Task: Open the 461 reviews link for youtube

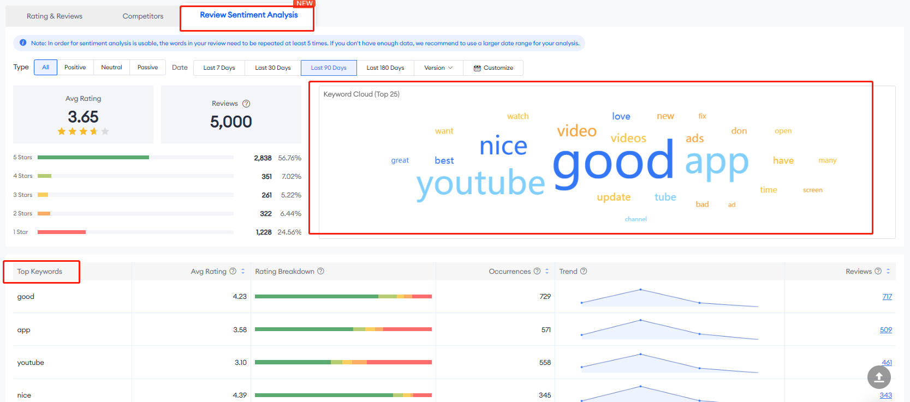Action: tap(887, 363)
